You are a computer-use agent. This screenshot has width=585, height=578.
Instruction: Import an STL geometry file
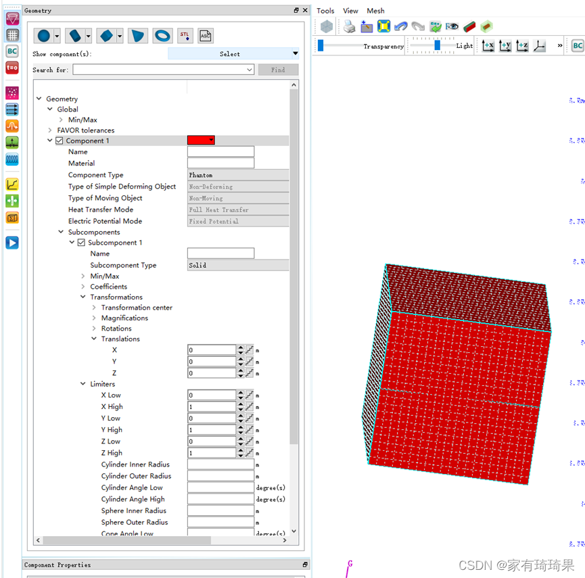coord(185,36)
